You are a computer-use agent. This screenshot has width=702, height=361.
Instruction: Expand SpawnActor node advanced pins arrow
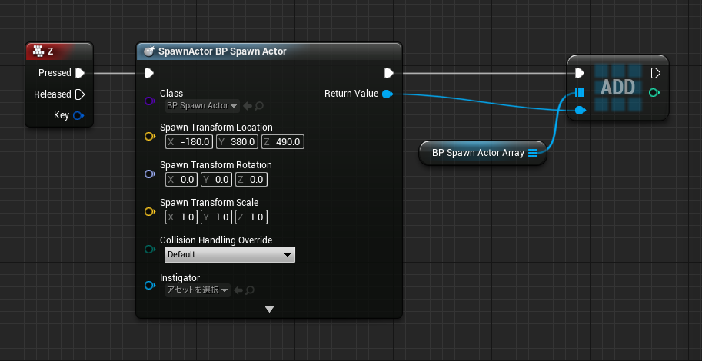click(x=269, y=309)
